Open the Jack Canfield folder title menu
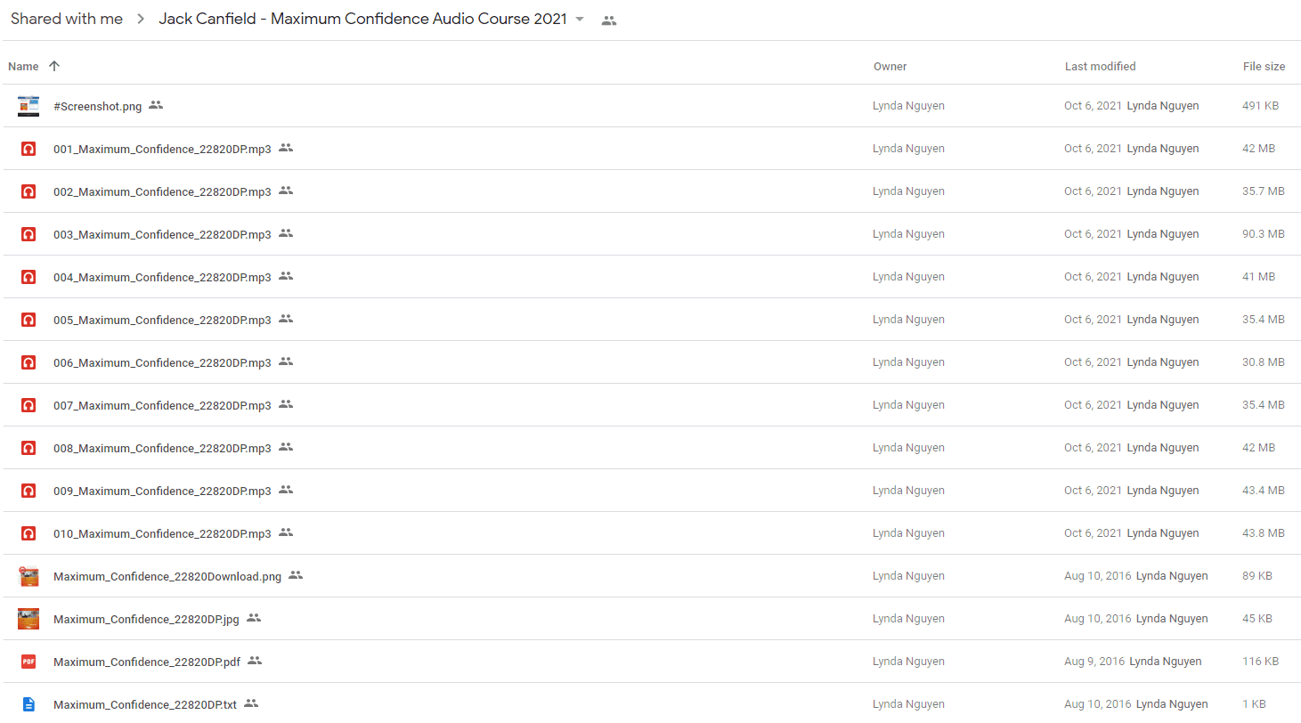The height and width of the screenshot is (723, 1301). click(363, 20)
